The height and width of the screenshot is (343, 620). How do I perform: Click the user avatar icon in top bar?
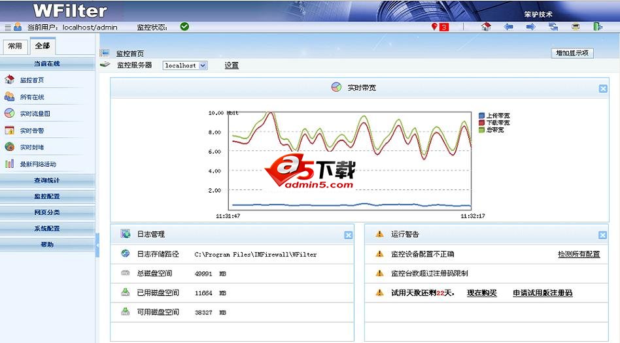click(18, 27)
